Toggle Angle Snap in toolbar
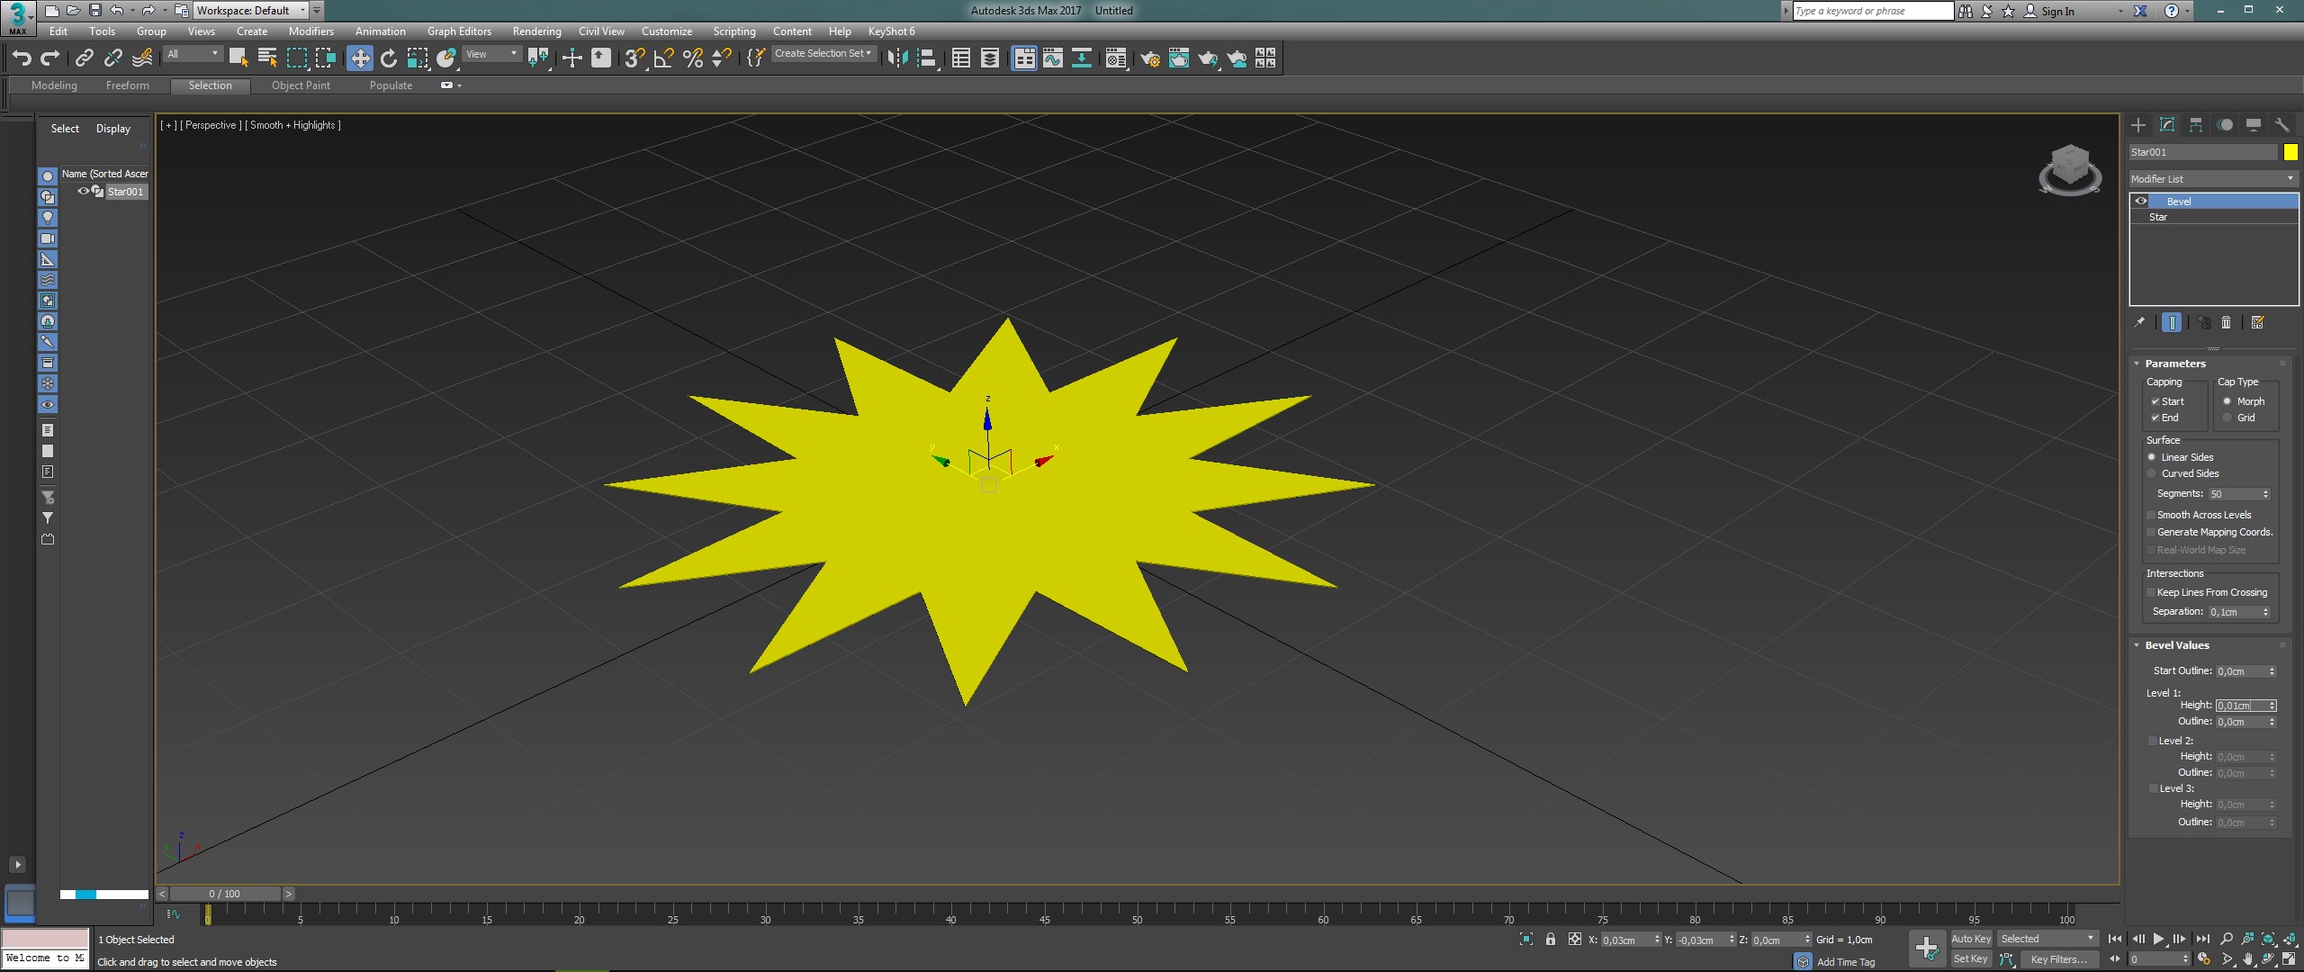The height and width of the screenshot is (972, 2304). 663,58
